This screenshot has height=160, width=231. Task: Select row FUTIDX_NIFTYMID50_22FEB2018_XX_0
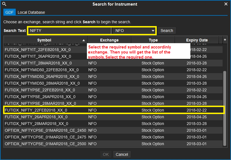pyautogui.click(x=113, y=70)
